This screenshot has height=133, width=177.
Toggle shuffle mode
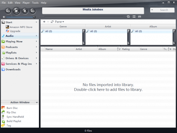(x=134, y=17)
